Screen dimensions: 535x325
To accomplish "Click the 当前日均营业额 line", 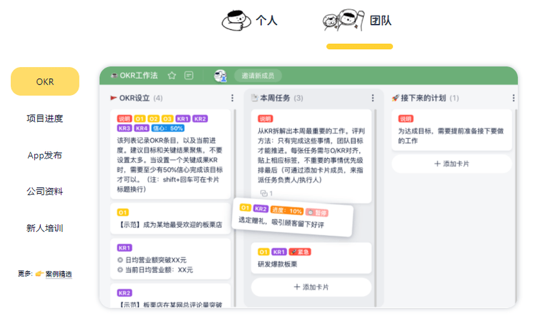I will 159,269.
